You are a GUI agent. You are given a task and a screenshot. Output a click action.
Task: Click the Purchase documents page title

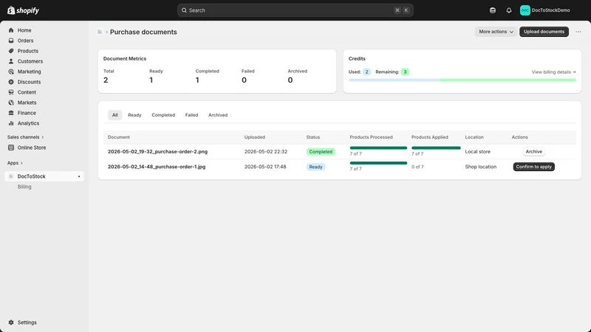143,32
